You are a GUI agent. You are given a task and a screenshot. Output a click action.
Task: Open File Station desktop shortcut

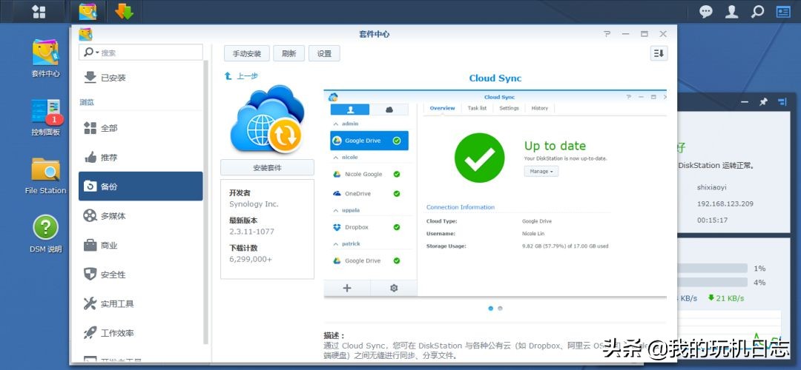point(45,176)
